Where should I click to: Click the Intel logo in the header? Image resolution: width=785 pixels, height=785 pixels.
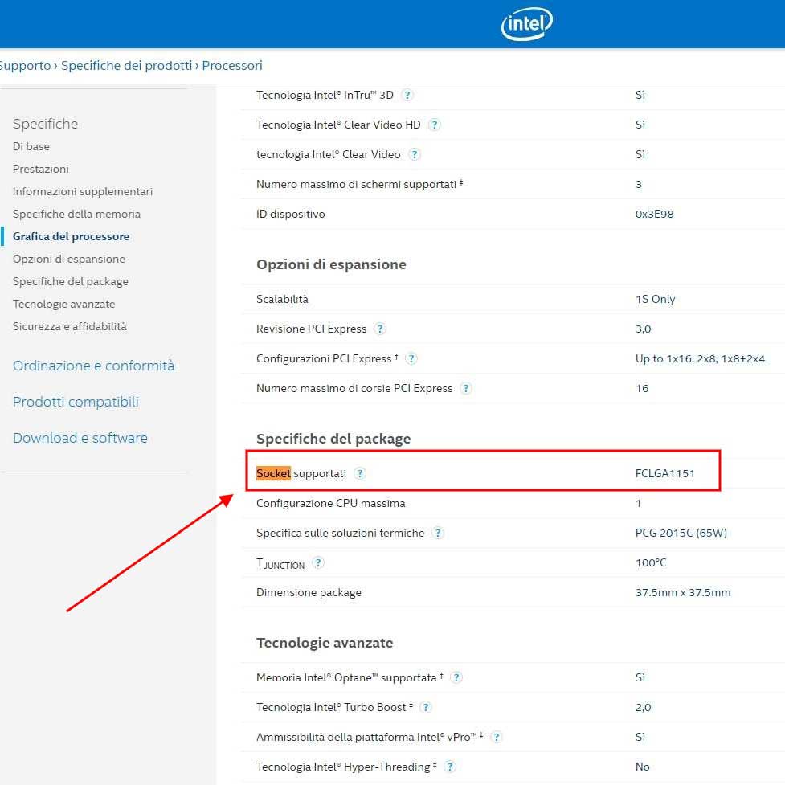pyautogui.click(x=526, y=23)
